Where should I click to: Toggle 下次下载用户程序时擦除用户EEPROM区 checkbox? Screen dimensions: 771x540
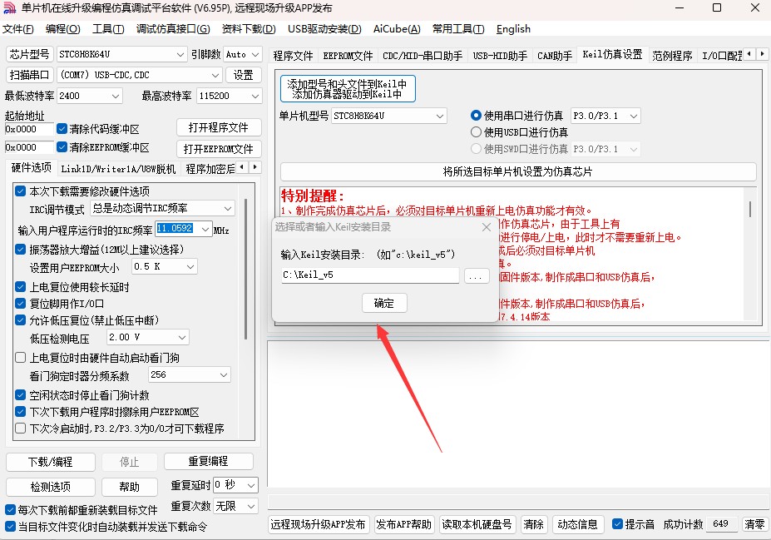[x=21, y=412]
